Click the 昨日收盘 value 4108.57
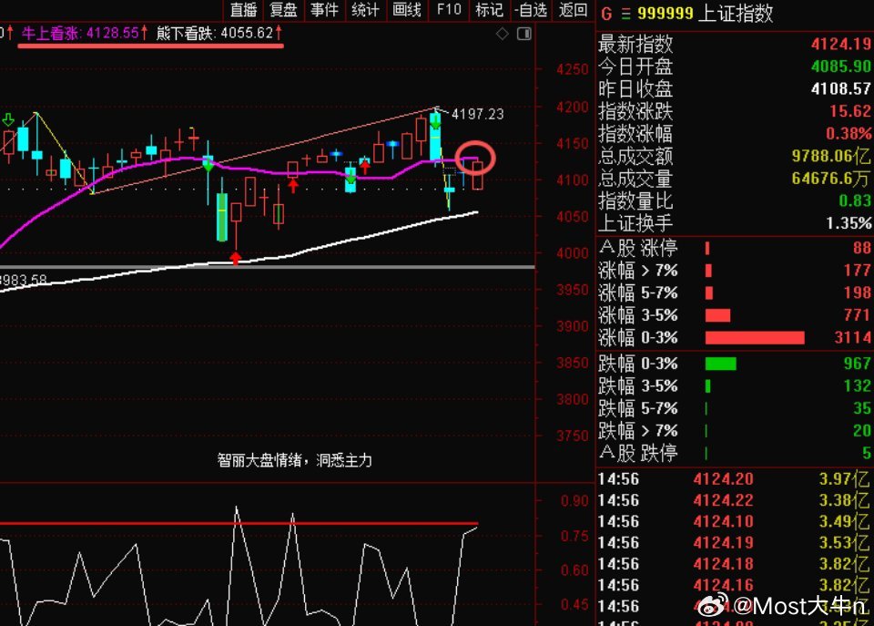The image size is (874, 626). click(841, 88)
